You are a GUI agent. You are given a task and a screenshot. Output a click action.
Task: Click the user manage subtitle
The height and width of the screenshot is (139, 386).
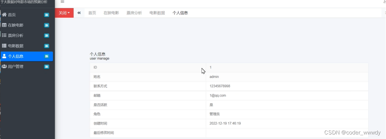pos(99,59)
